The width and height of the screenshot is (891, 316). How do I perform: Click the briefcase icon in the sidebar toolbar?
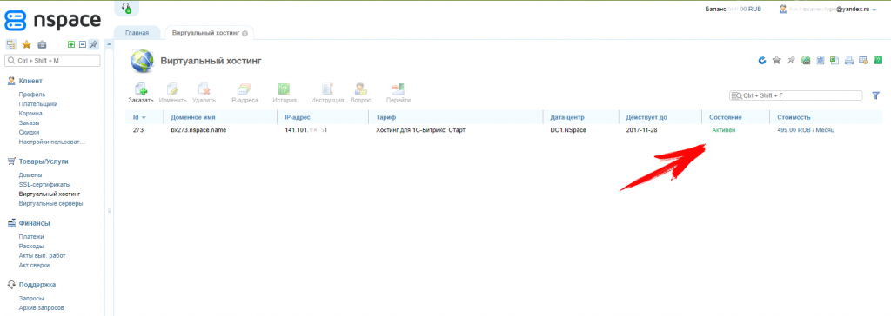[42, 45]
